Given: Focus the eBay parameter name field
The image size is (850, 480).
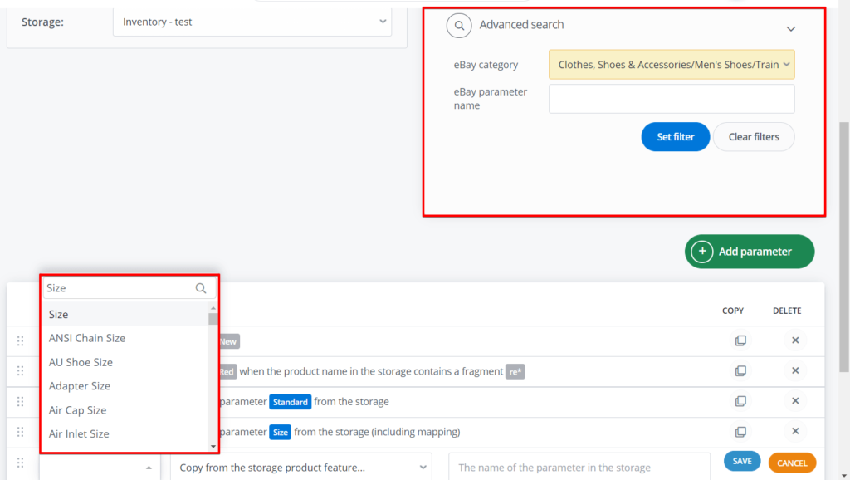Looking at the screenshot, I should (x=672, y=99).
